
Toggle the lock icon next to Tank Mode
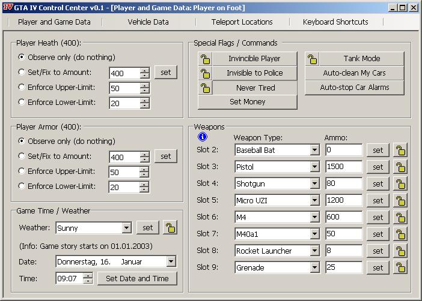point(312,59)
